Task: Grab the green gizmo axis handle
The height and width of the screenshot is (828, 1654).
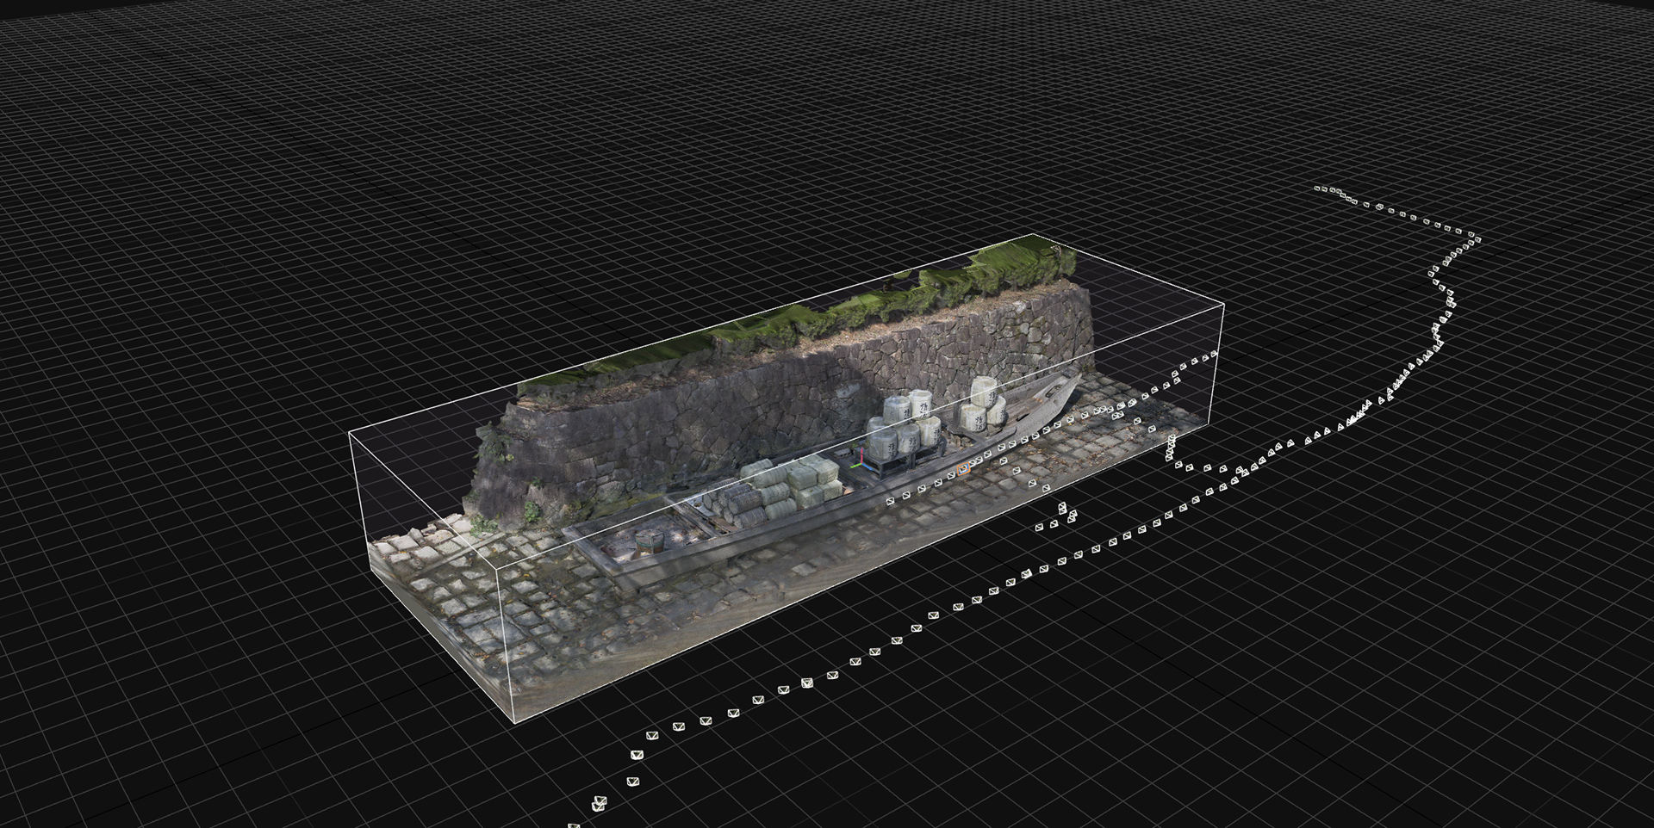Action: [855, 466]
